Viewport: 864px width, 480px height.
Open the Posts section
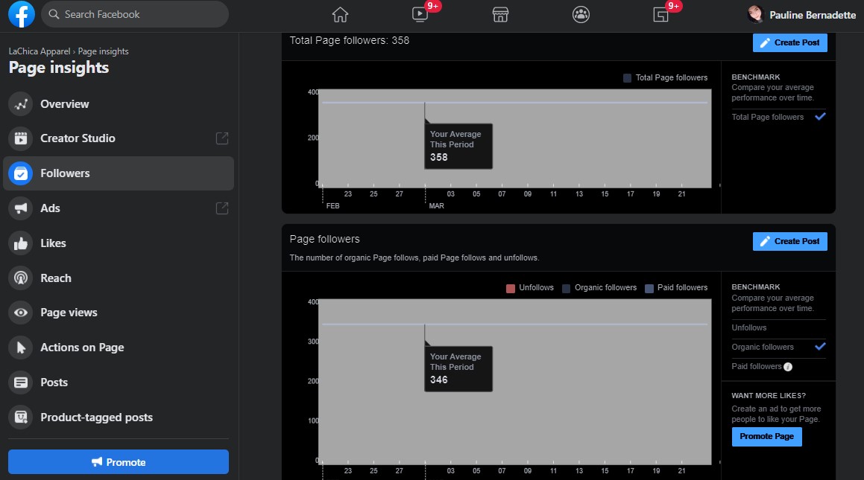point(119,383)
